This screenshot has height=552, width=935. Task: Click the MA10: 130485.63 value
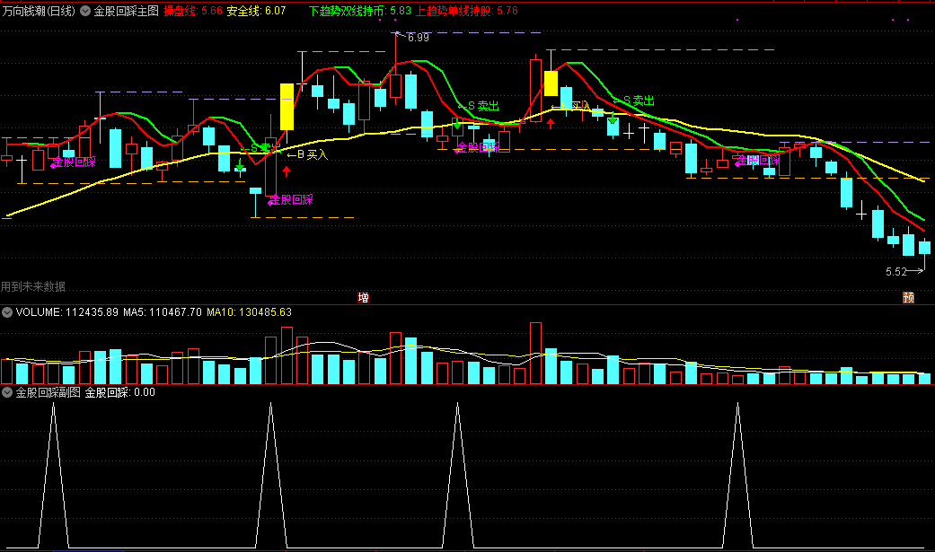250,312
